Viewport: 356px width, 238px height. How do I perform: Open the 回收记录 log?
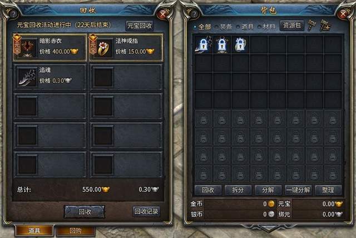pyautogui.click(x=146, y=211)
